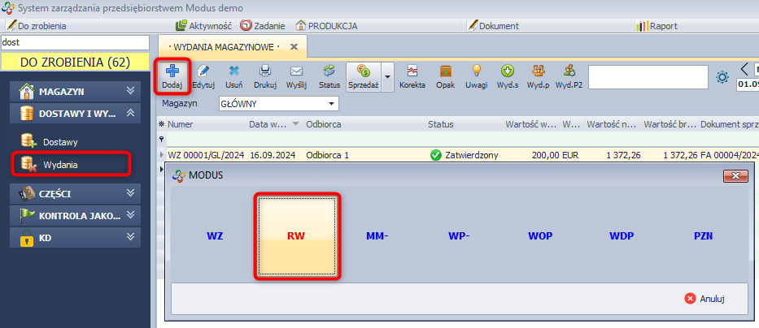Viewport: 759px width, 328px height.
Task: Click the DO ZROBIENIA (62) banner
Action: 75,62
